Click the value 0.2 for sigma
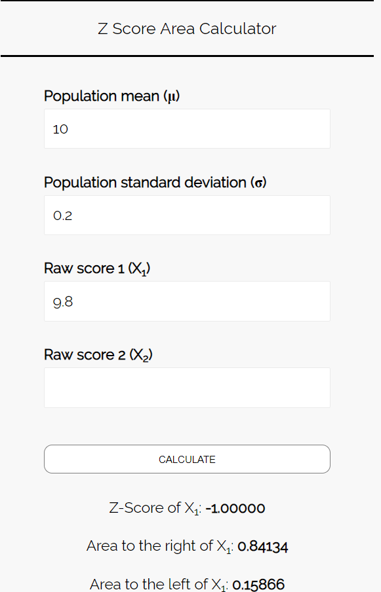This screenshot has width=381, height=592. 62,215
